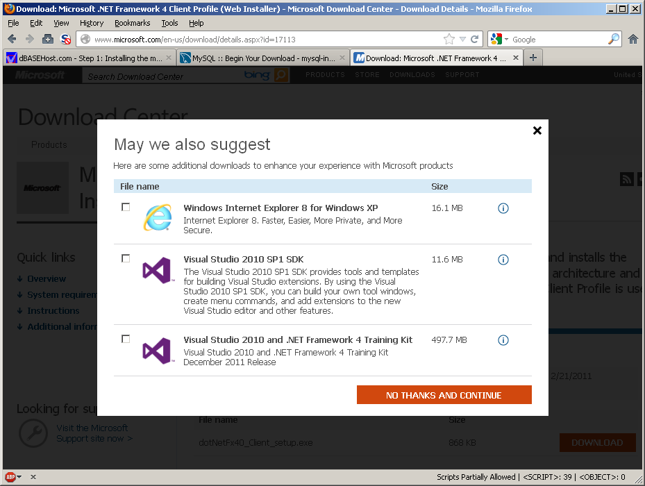Open the SUPPORT navigation link

click(x=462, y=75)
